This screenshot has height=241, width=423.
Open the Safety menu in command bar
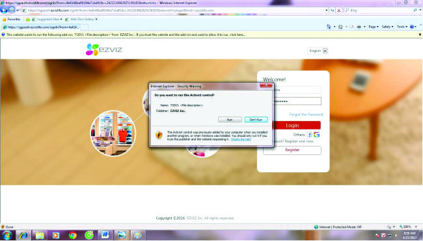pos(387,27)
